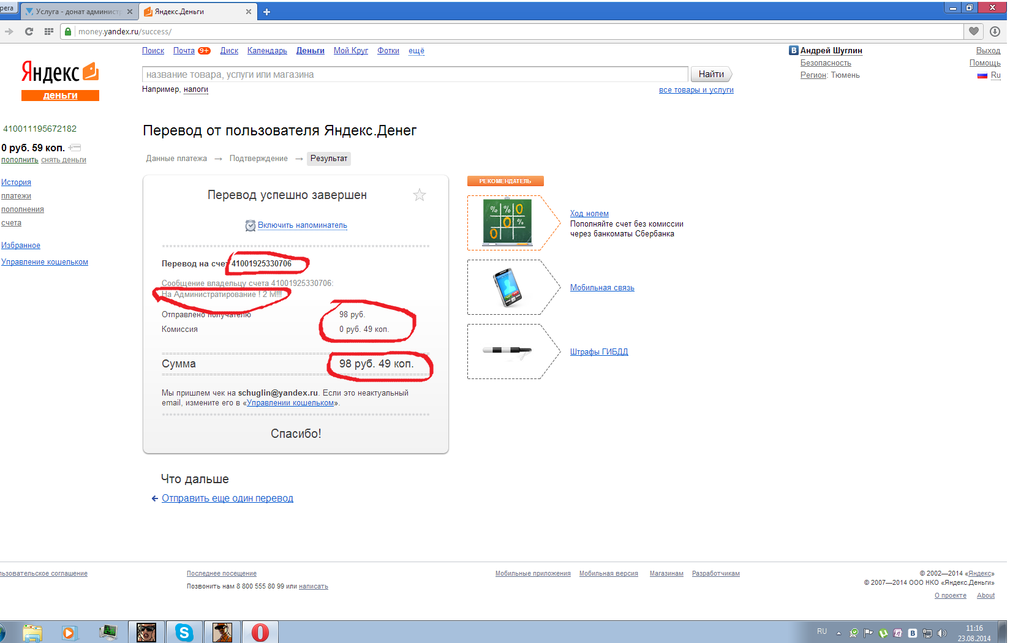Click the Выход logout link
Viewport: 1029px width, 643px height.
tap(988, 51)
